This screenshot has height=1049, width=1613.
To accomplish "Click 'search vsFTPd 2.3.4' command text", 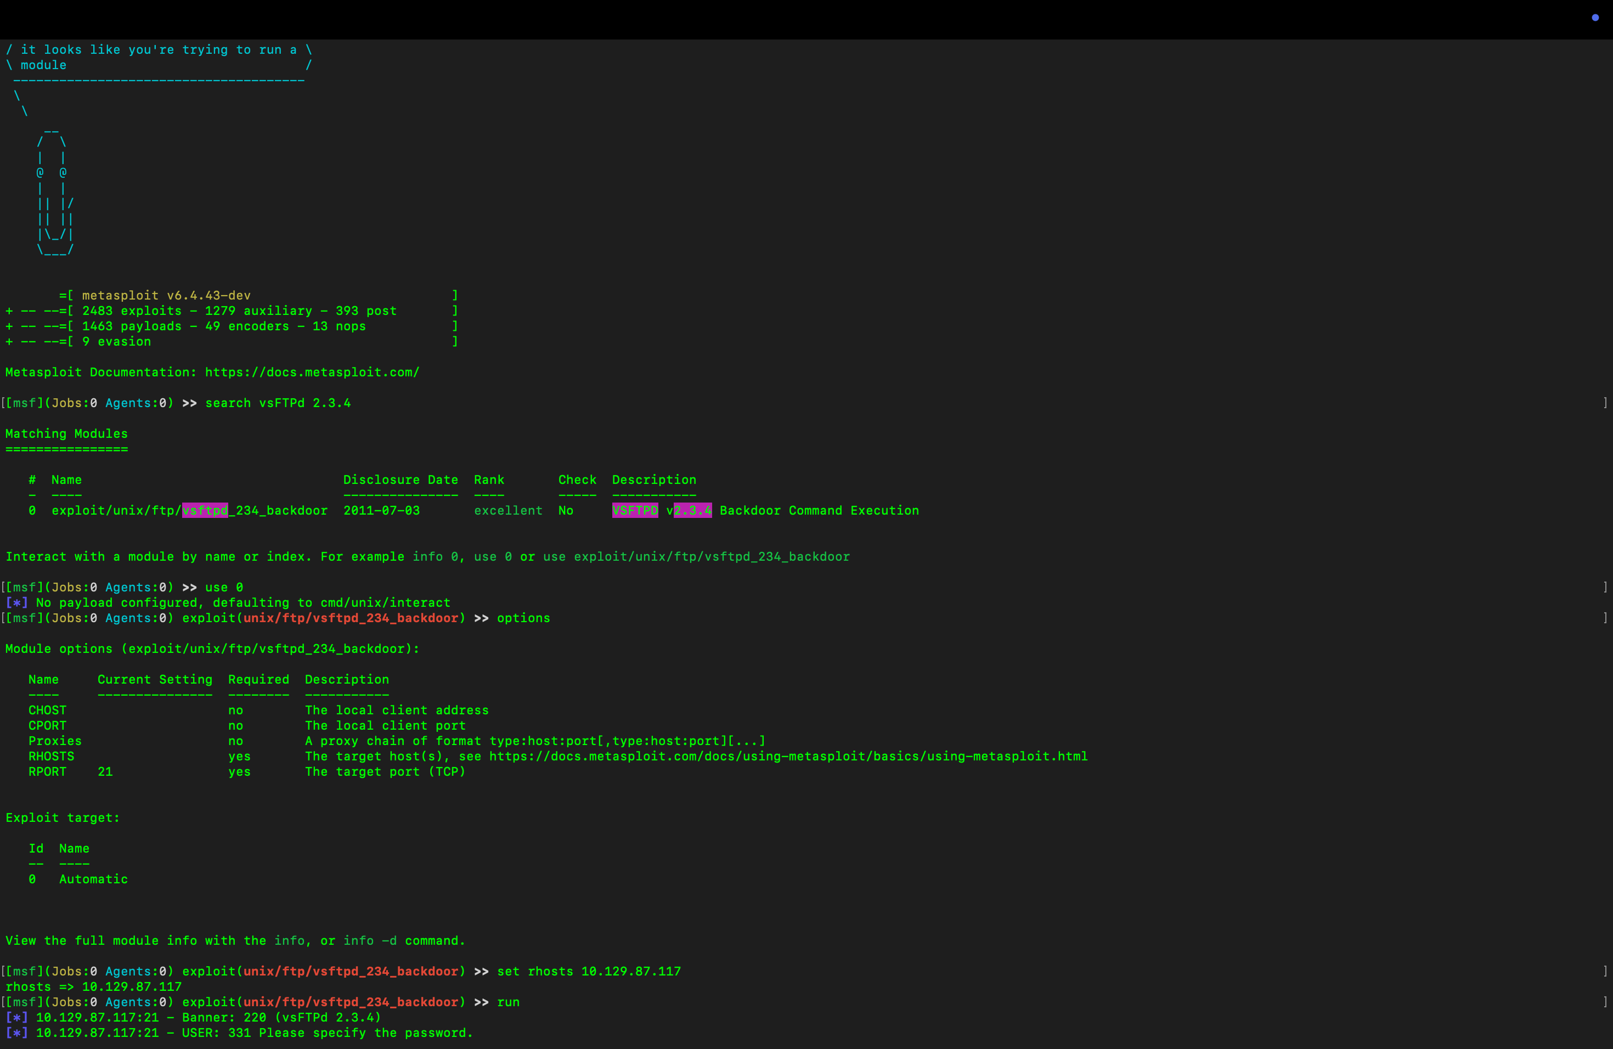I will tap(278, 403).
